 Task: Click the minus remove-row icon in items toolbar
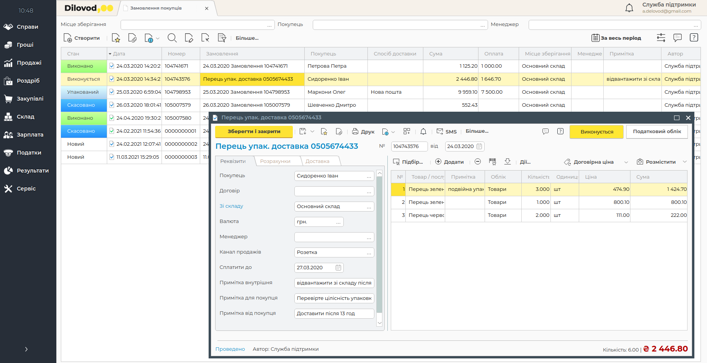478,162
